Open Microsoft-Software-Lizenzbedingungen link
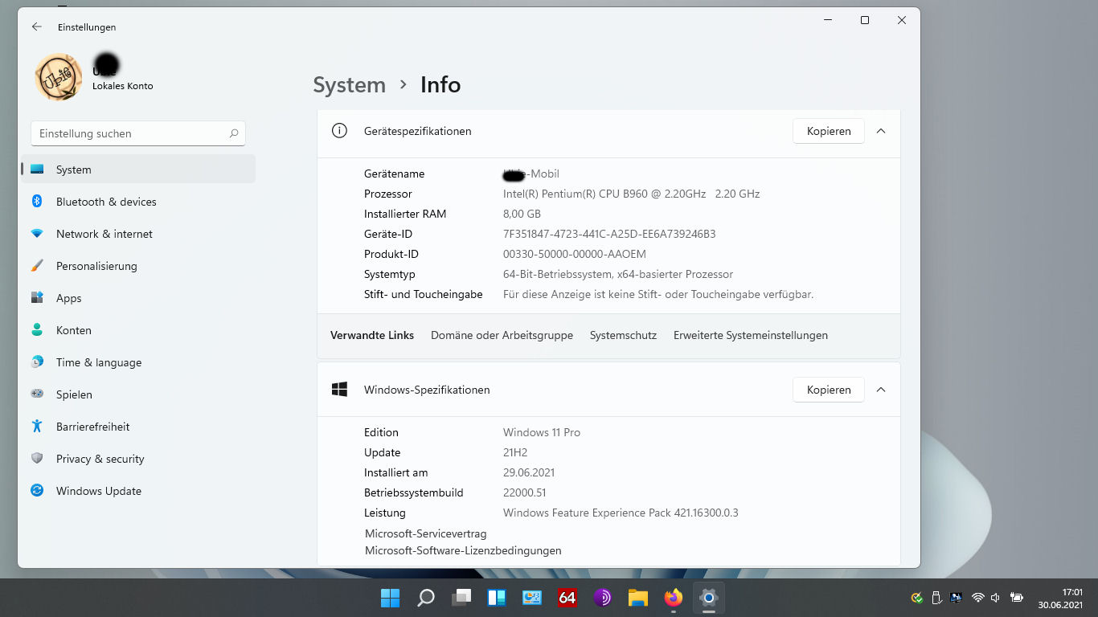Viewport: 1098px width, 617px height. pyautogui.click(x=463, y=550)
